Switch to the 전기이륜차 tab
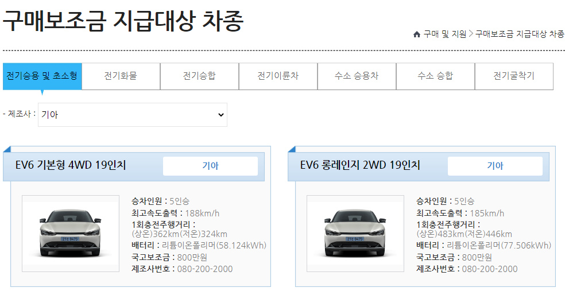Image resolution: width=565 pixels, height=295 pixels. click(278, 76)
